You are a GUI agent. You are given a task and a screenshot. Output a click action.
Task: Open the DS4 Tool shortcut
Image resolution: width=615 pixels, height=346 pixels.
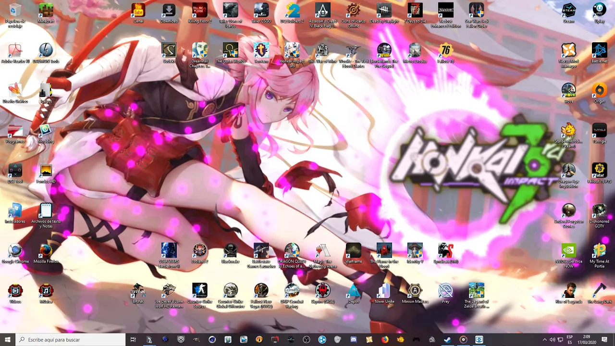click(15, 173)
